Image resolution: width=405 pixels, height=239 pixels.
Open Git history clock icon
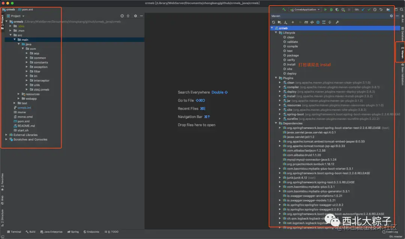click(375, 9)
